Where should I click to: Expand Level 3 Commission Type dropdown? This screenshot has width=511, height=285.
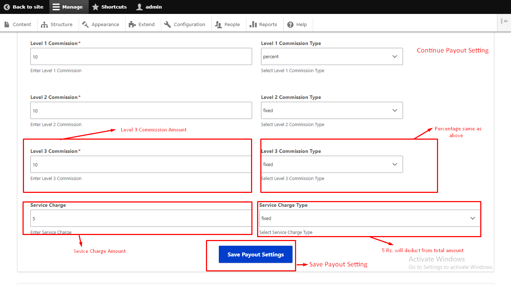pyautogui.click(x=332, y=164)
